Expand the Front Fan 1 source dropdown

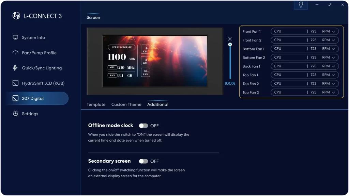(x=304, y=31)
